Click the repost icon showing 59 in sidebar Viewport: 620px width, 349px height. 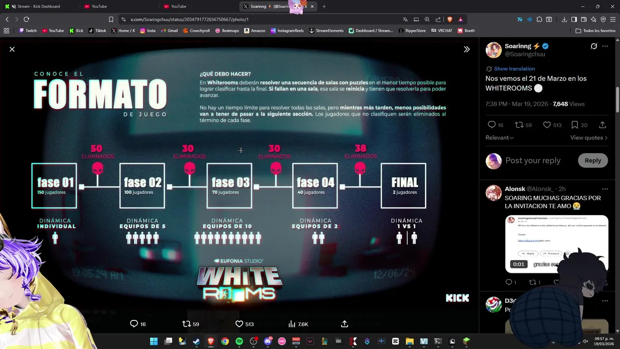(x=519, y=125)
